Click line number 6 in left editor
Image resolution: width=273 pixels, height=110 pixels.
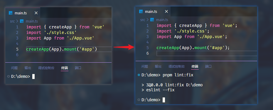pyautogui.click(x=17, y=55)
